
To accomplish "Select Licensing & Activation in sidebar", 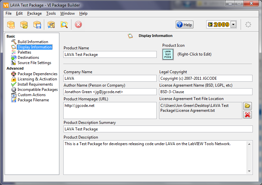I will click(37, 79).
